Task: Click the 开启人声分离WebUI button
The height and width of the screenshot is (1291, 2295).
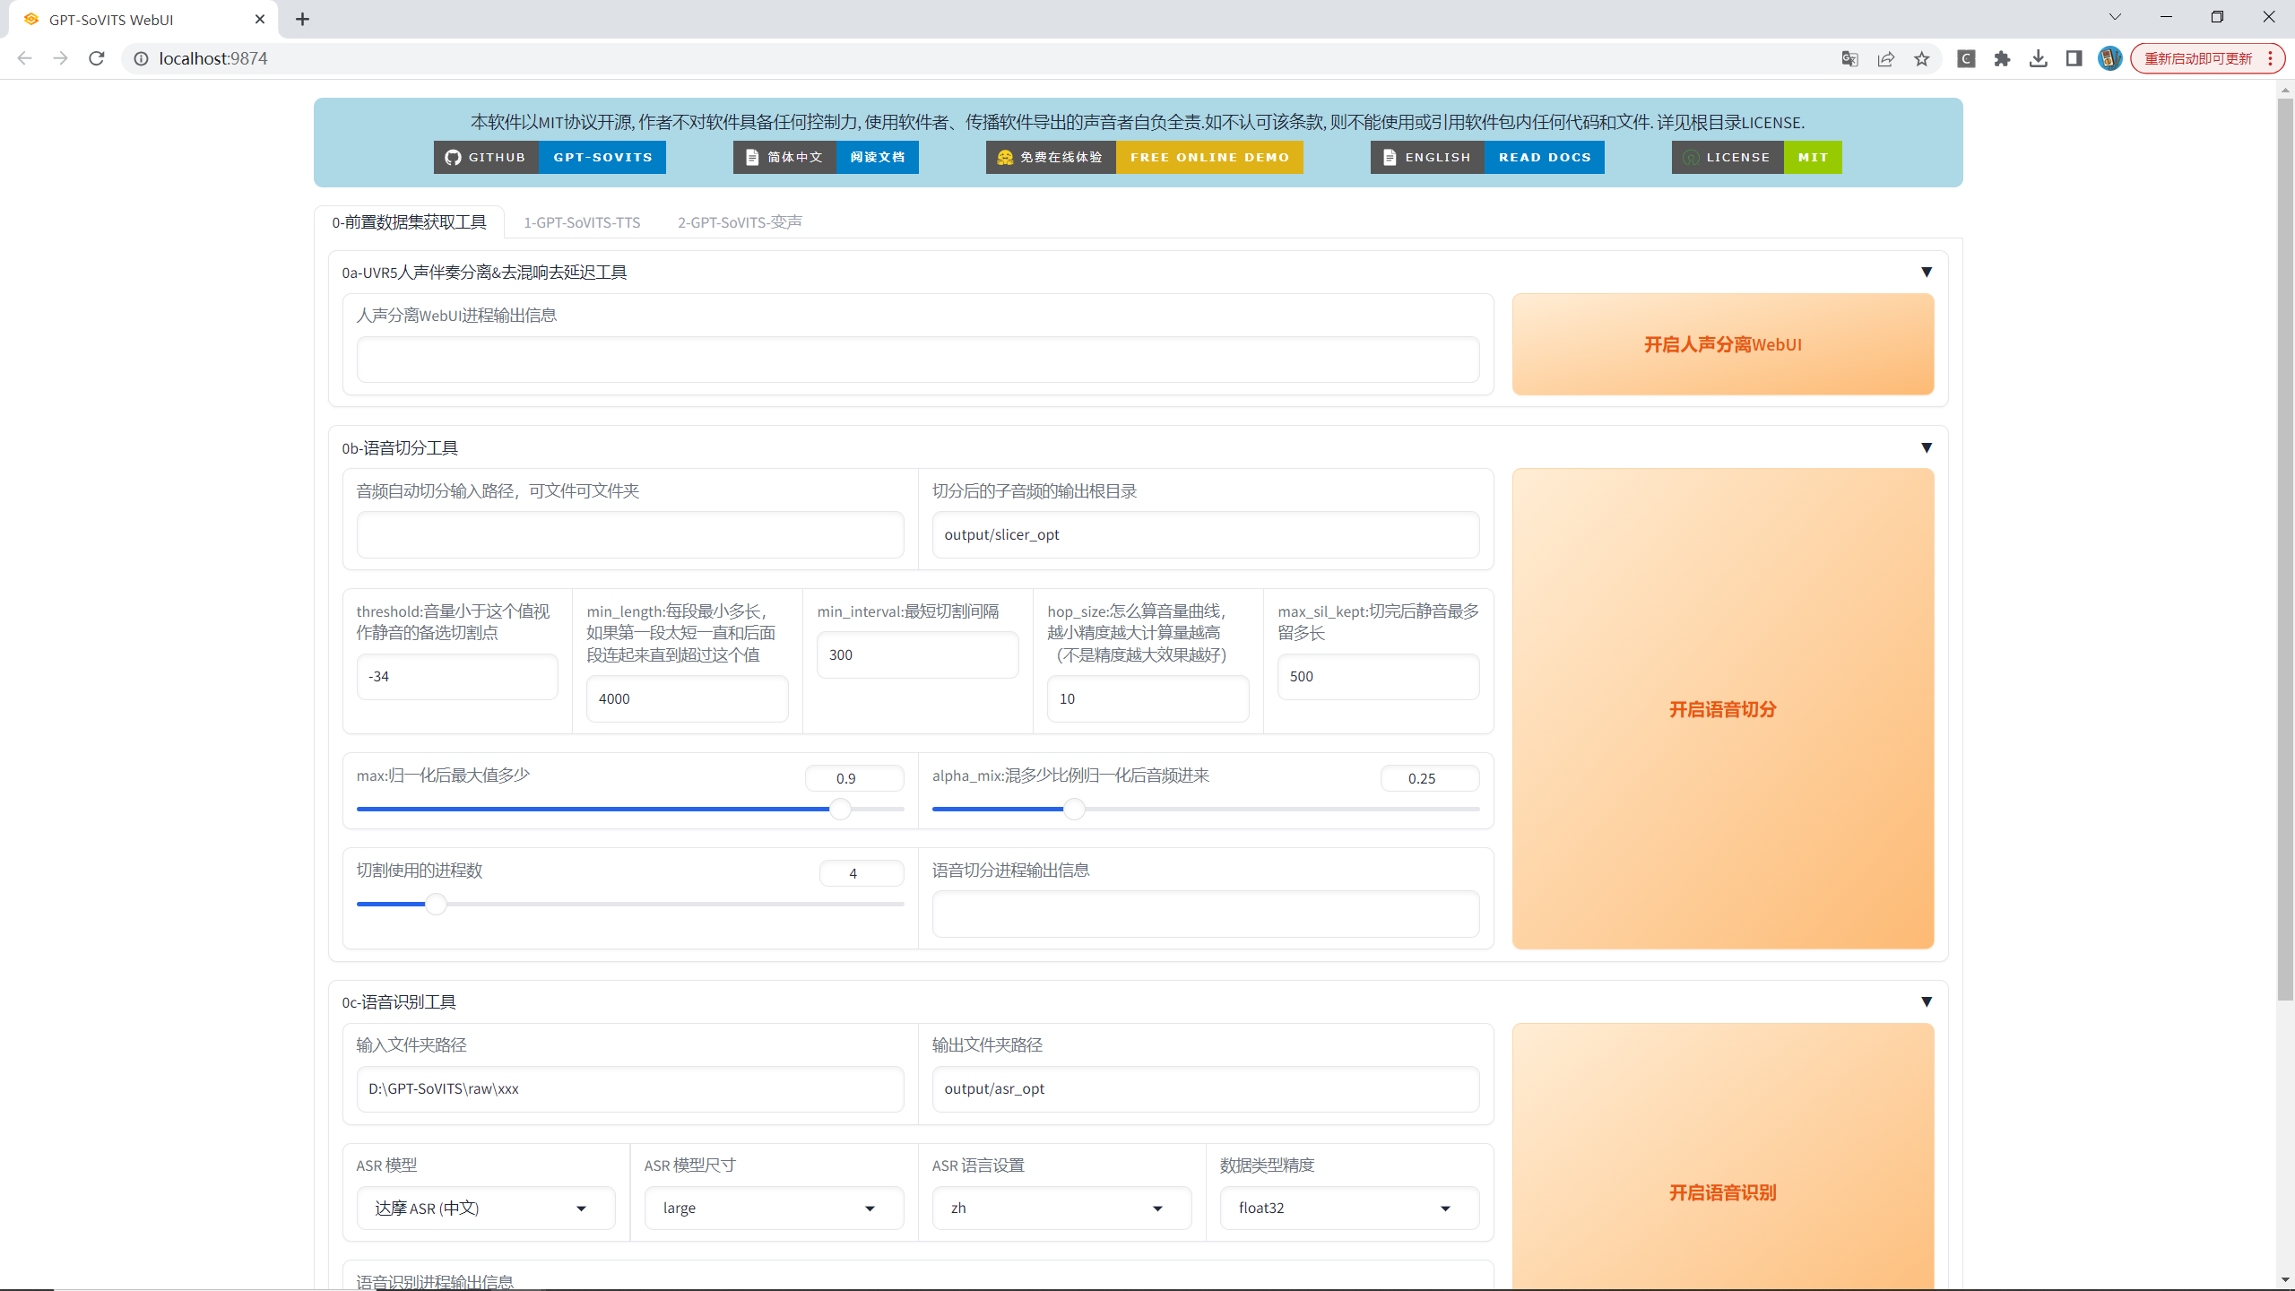Action: pyautogui.click(x=1722, y=344)
